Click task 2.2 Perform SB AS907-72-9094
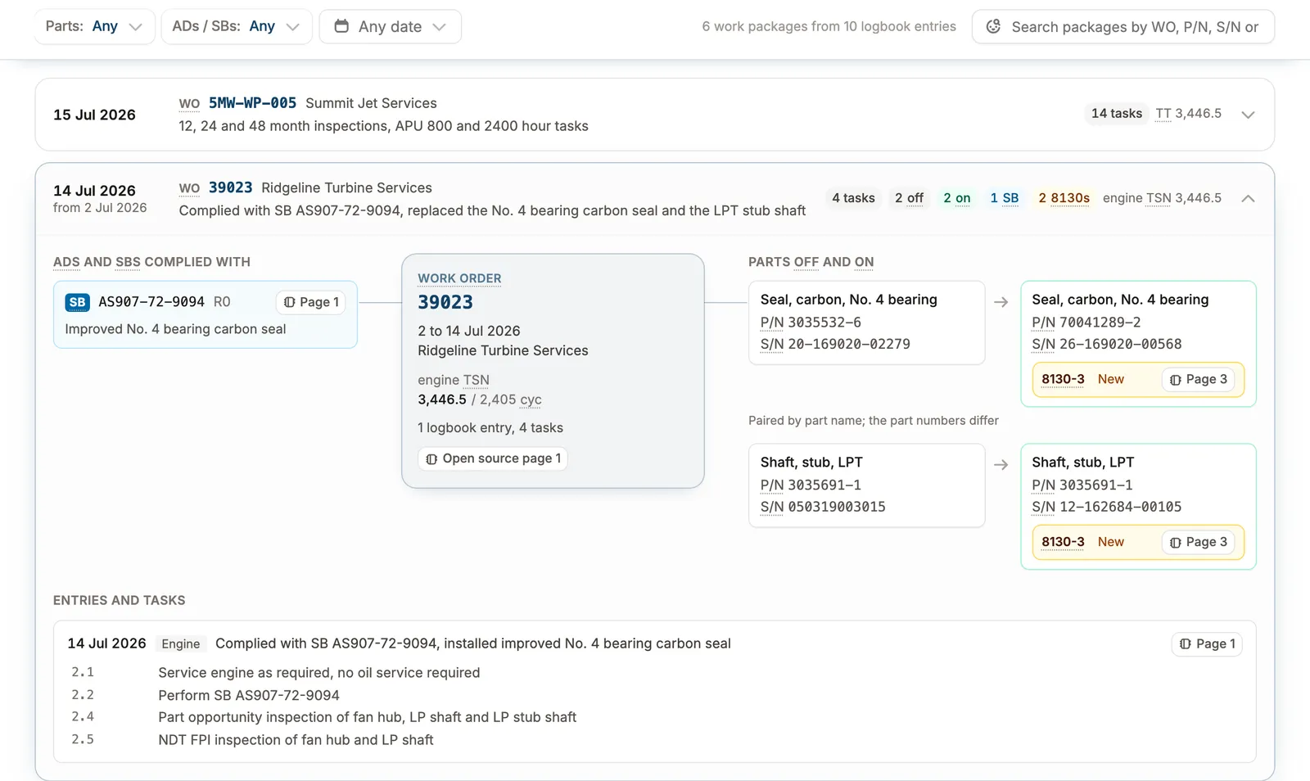Screen dimensions: 1310x781 (x=249, y=695)
